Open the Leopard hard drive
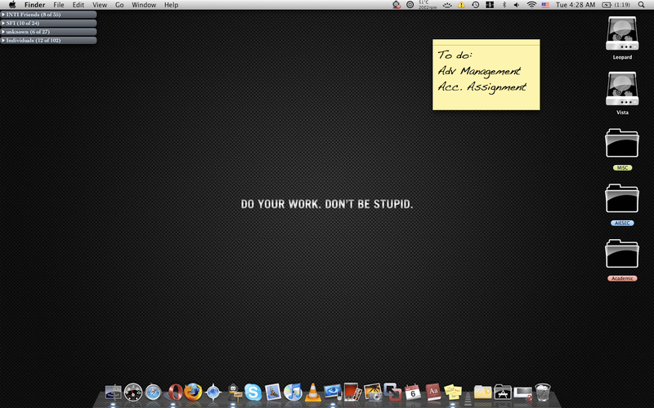The image size is (654, 408). coord(622,35)
